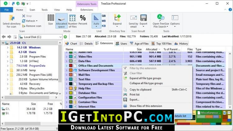Select Copy to clipboard menu item
This screenshot has width=233, height=131.
pos(157,90)
